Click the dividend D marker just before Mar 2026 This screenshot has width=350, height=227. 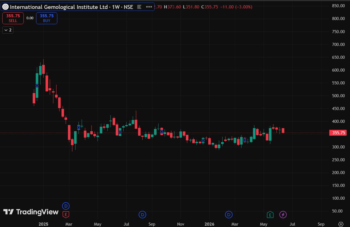pos(229,215)
